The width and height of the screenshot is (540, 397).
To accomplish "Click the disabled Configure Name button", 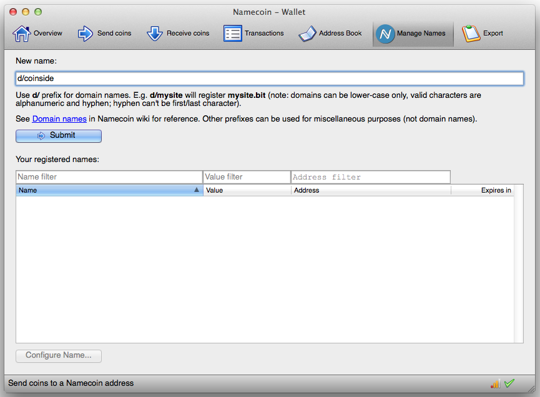I will click(59, 356).
